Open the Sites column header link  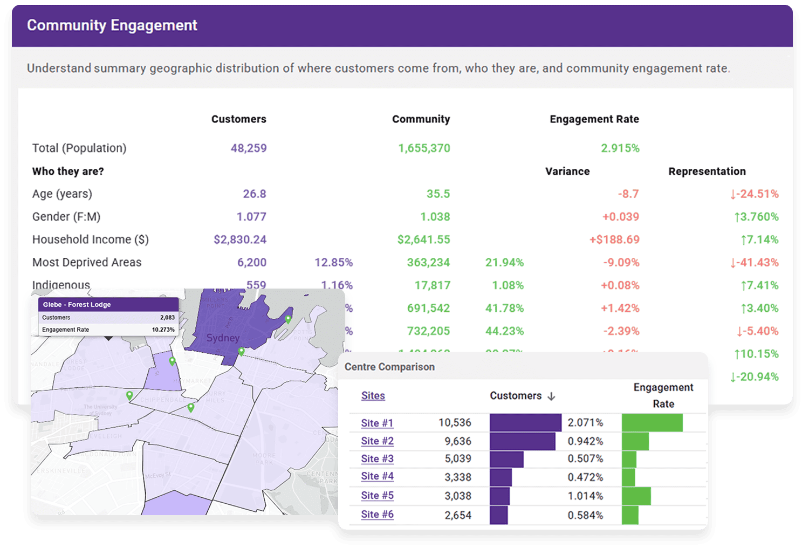(373, 395)
